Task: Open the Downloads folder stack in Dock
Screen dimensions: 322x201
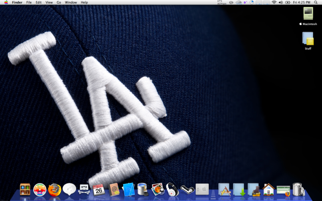Action: coord(239,189)
